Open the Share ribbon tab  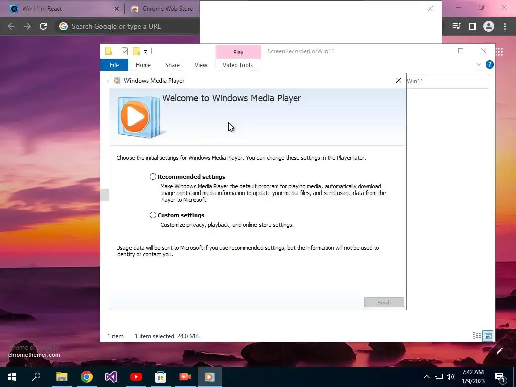click(x=172, y=65)
